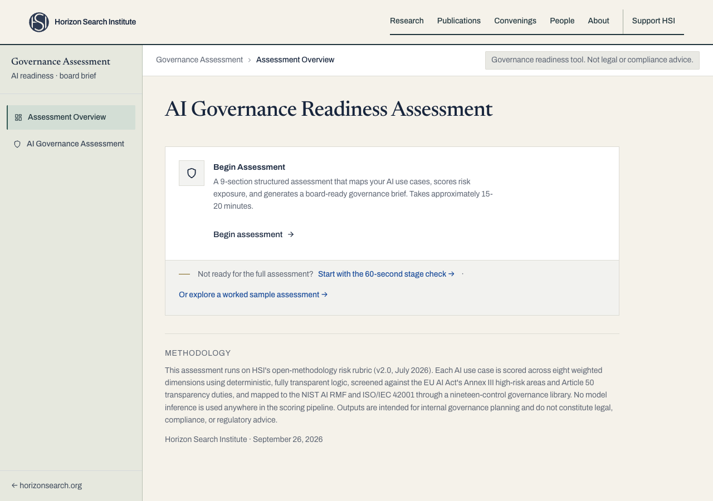
Task: Click the METHODOLOGY section label
Action: [x=198, y=353]
